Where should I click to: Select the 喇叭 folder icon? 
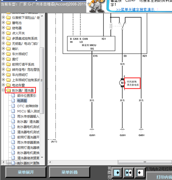(x=8, y=49)
